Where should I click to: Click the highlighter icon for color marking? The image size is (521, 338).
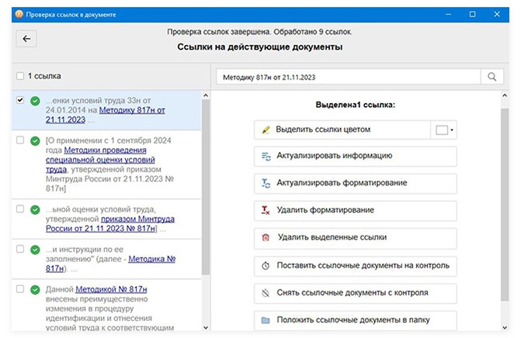tap(266, 129)
